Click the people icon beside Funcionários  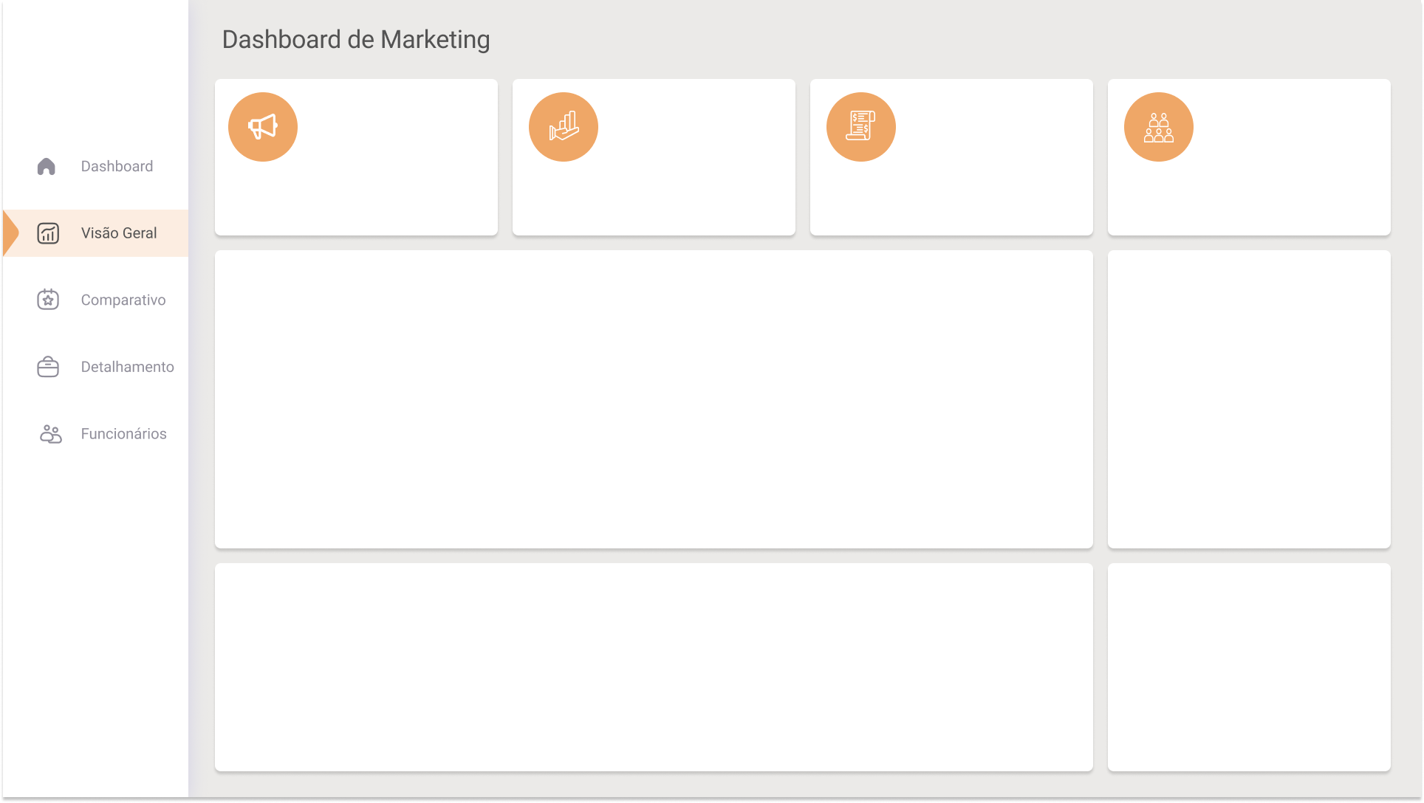point(47,434)
